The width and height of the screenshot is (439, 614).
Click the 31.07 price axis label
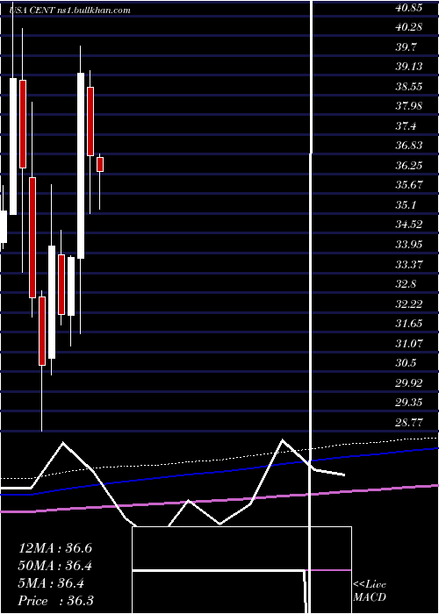(409, 344)
